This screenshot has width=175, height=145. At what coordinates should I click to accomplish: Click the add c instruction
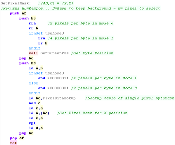click(35, 103)
